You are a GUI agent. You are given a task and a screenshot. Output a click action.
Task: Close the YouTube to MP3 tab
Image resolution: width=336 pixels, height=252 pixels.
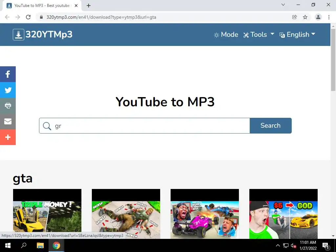point(76,6)
